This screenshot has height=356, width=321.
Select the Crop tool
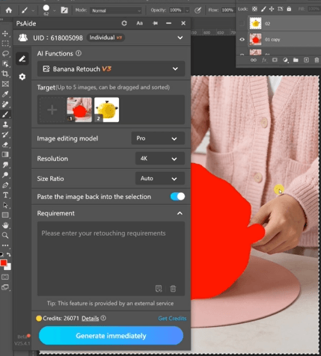pos(5,74)
